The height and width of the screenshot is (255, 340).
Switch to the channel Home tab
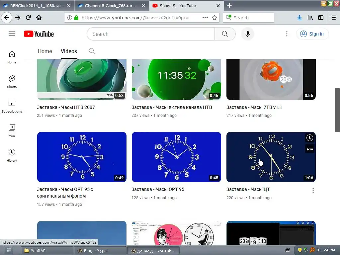45,51
